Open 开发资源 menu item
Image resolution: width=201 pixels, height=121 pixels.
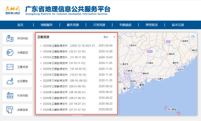99,25
